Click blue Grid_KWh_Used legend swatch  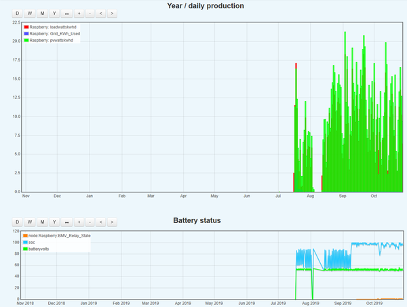26,33
